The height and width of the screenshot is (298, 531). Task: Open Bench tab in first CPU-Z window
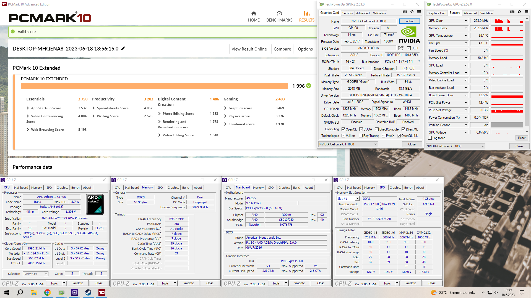tap(75, 188)
